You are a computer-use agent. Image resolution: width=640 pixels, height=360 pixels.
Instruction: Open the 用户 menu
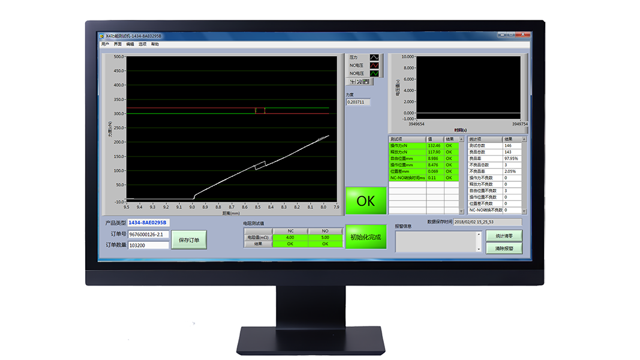[106, 44]
